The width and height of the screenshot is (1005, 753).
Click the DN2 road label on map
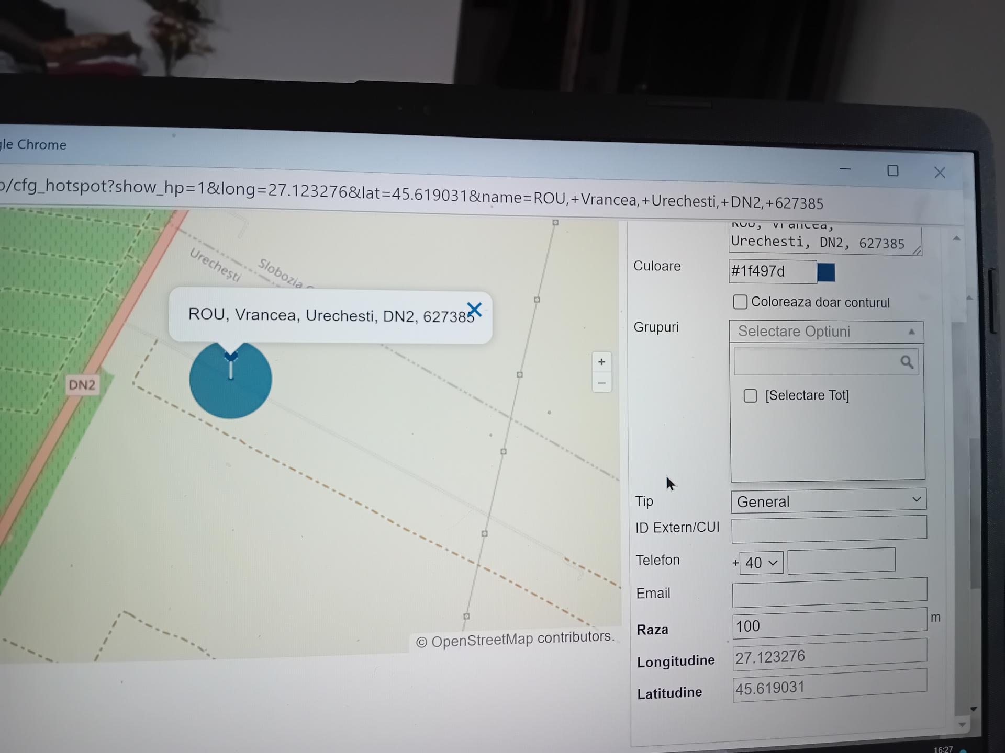pos(82,385)
